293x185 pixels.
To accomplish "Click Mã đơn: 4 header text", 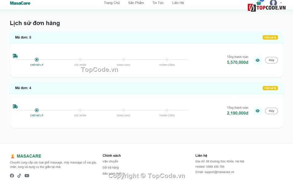I will [23, 88].
